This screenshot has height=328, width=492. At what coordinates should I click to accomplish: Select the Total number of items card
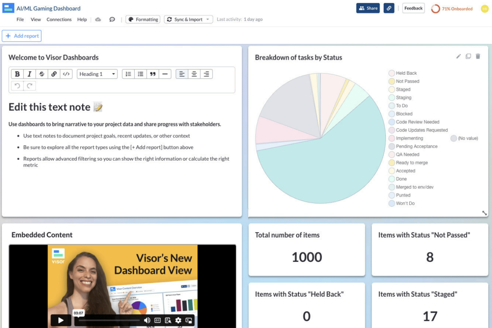pos(307,249)
